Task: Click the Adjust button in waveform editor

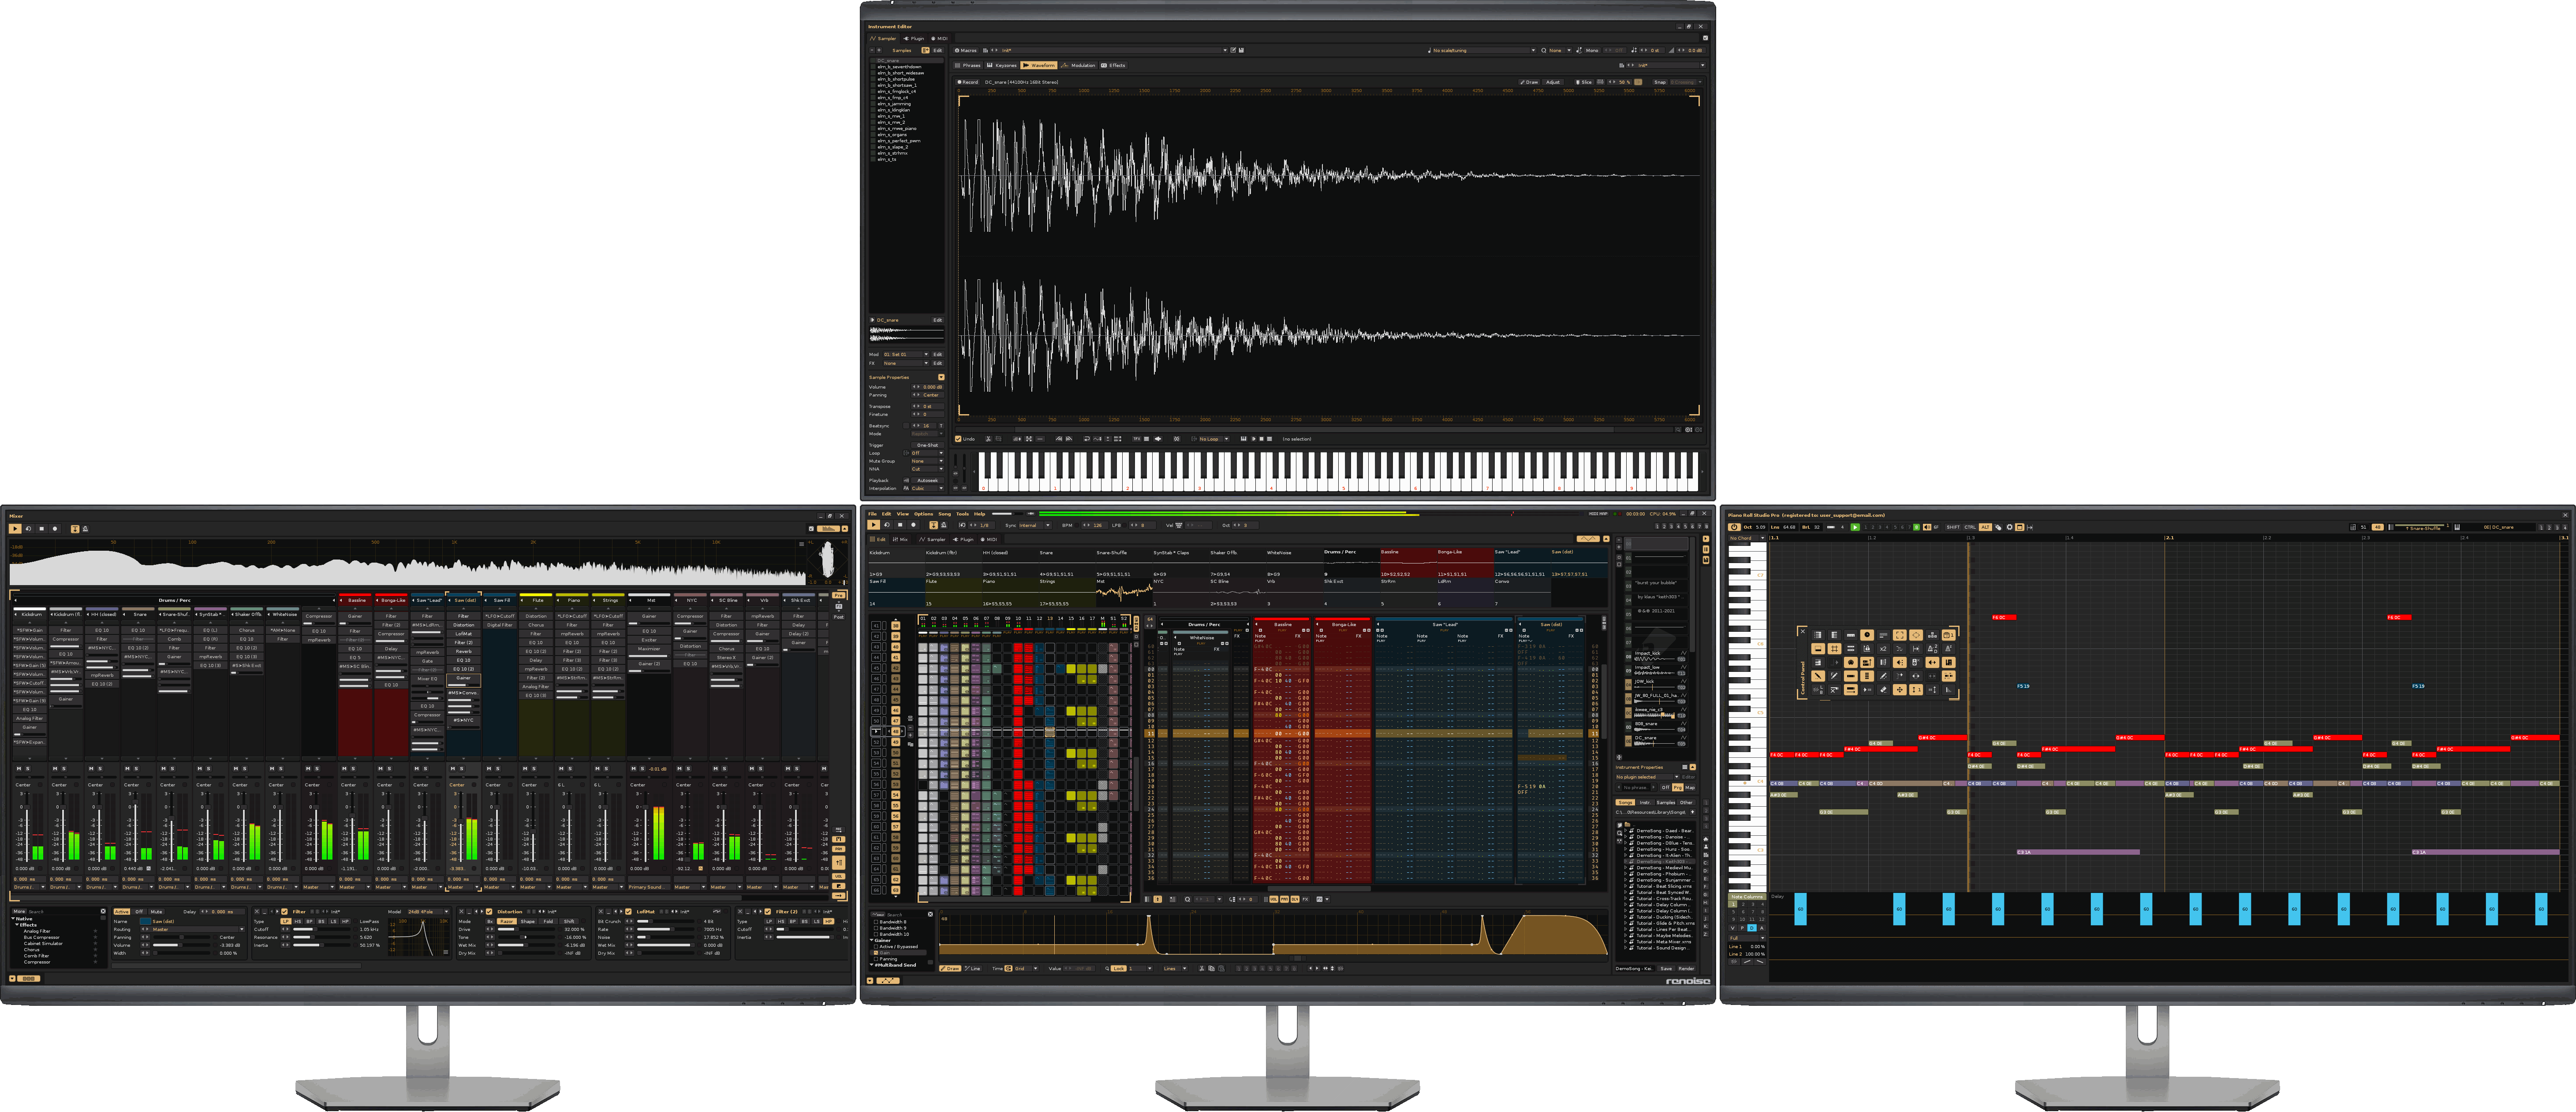Action: (x=1553, y=82)
